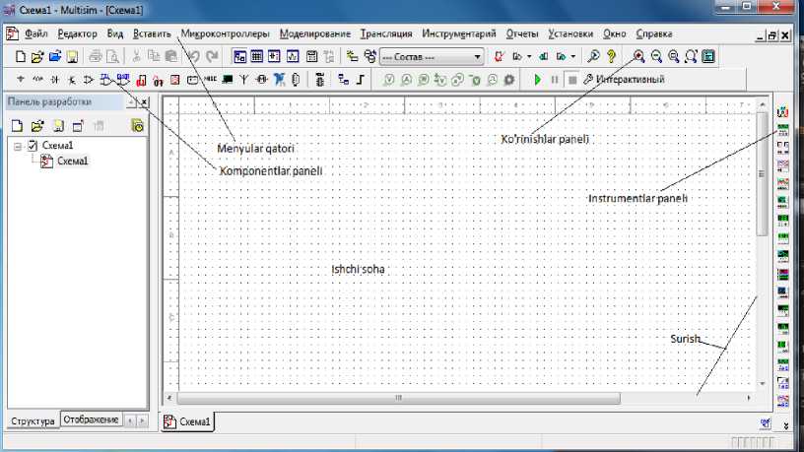Toggle the Spreadsheet View grid icon
This screenshot has height=452, width=804.
point(257,56)
